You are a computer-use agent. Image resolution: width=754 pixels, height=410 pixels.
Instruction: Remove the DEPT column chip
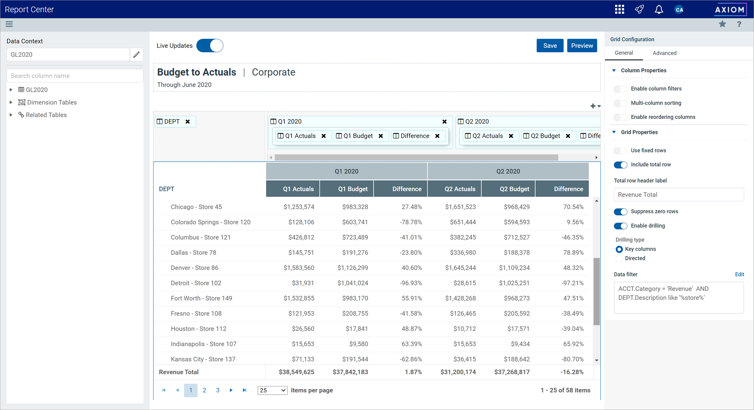(188, 122)
